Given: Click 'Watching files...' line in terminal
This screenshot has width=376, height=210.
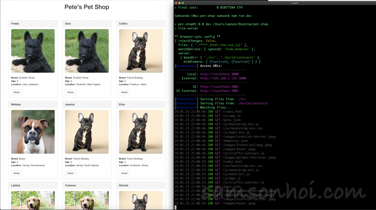Looking at the screenshot, I should [203, 108].
